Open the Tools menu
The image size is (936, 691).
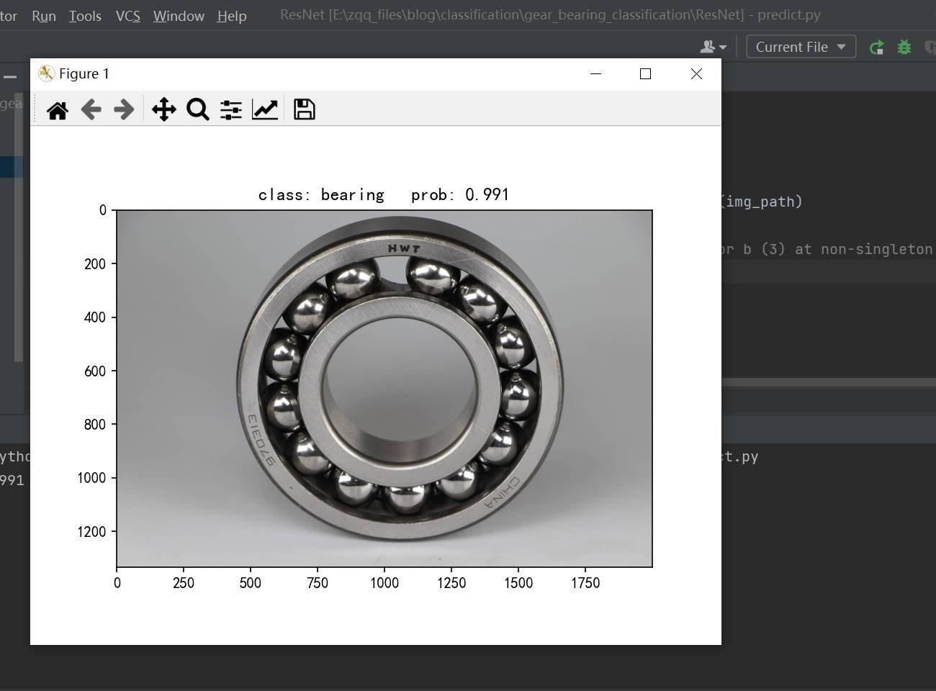click(x=85, y=16)
